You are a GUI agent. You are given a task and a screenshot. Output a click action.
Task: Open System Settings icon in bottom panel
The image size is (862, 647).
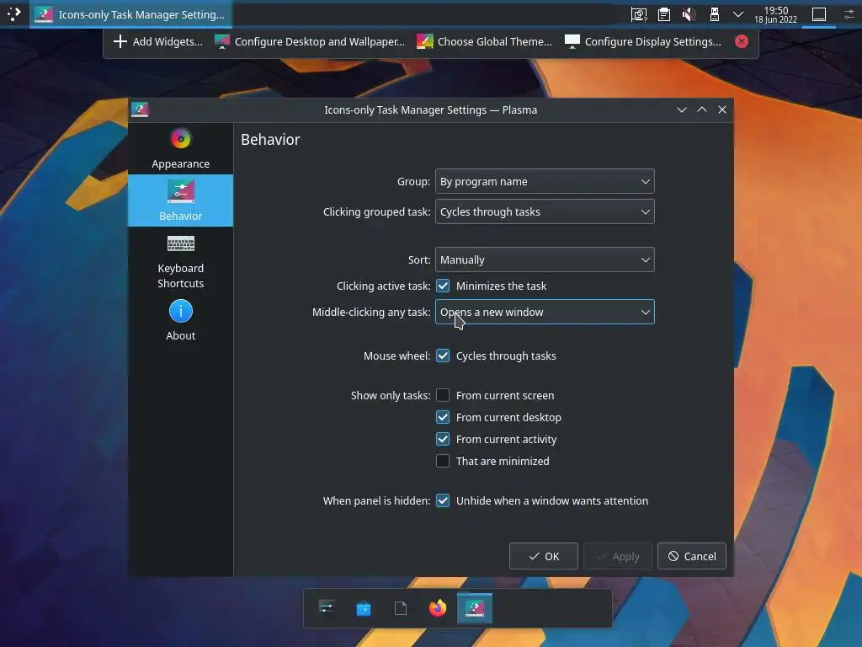(x=326, y=607)
